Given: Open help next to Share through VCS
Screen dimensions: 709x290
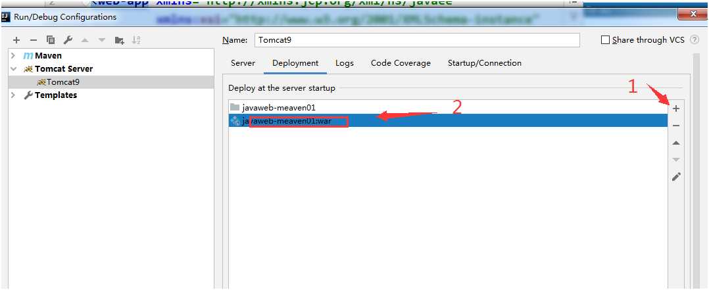Looking at the screenshot, I should point(694,40).
